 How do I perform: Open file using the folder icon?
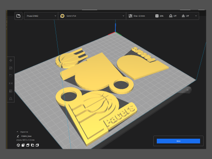click(19, 16)
